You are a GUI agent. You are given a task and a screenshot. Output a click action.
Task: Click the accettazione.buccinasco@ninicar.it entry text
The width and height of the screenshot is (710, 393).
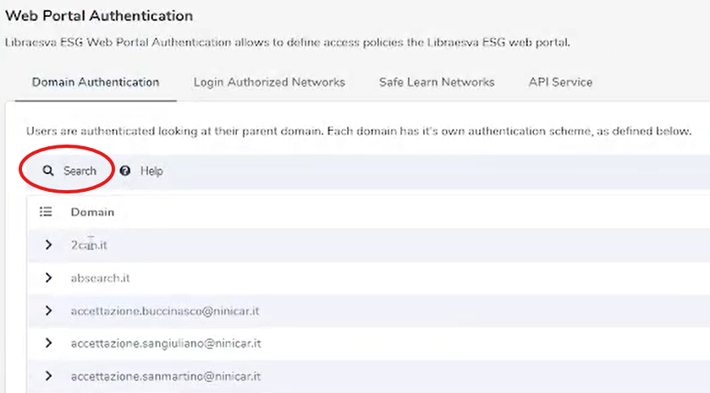click(x=164, y=311)
